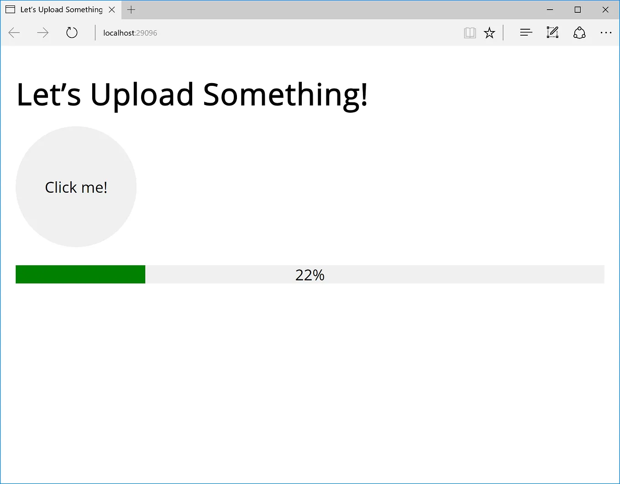Open Reading view book icon
Viewport: 620px width, 484px height.
470,33
